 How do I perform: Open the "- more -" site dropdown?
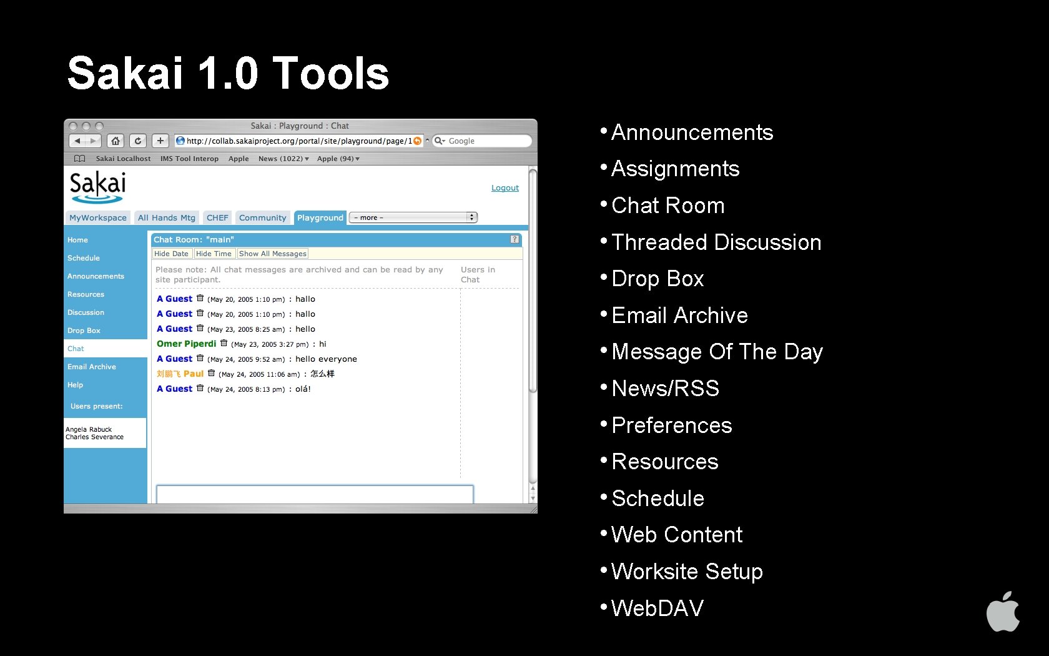pyautogui.click(x=413, y=217)
